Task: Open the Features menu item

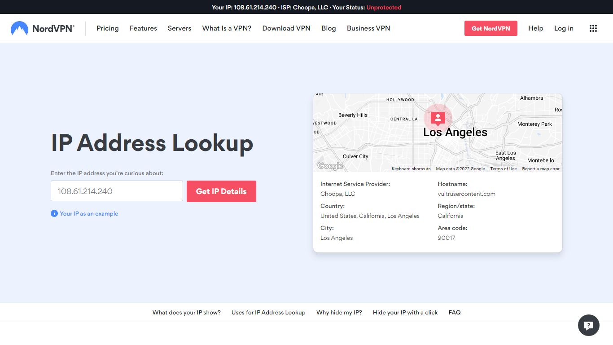Action: [x=143, y=28]
